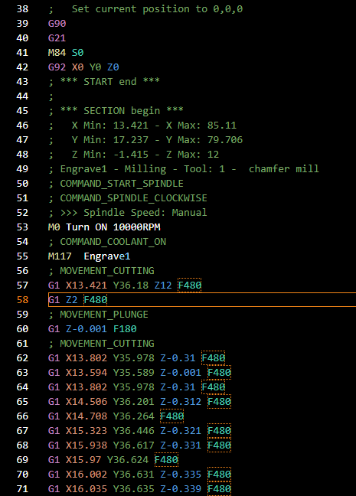Click the 'M117 Engrave1' line
356x496 pixels.
(x=90, y=256)
